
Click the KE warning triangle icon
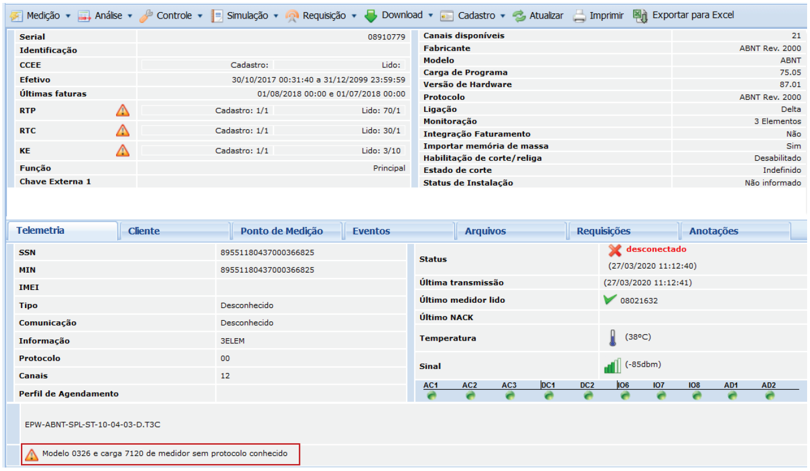coord(122,150)
